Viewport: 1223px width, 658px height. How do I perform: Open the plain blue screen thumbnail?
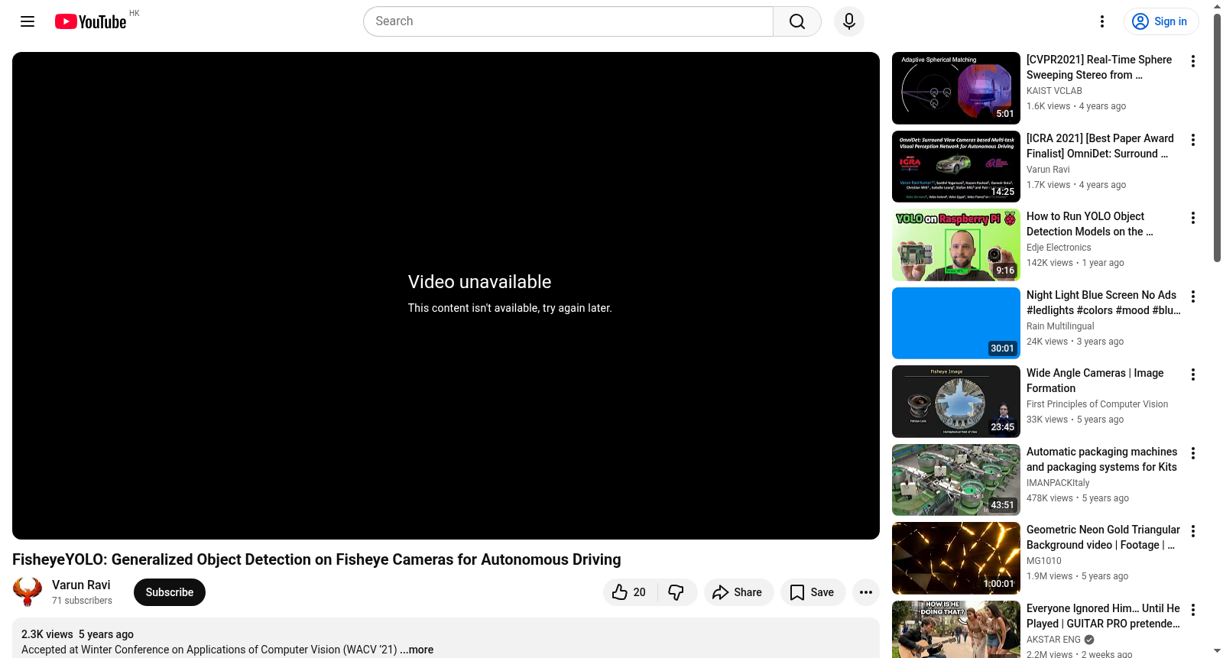[x=956, y=323]
